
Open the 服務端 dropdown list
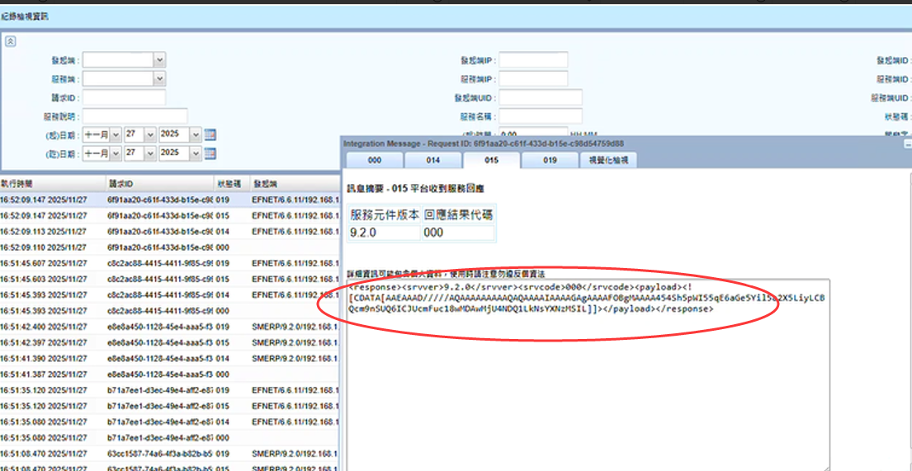(x=159, y=79)
